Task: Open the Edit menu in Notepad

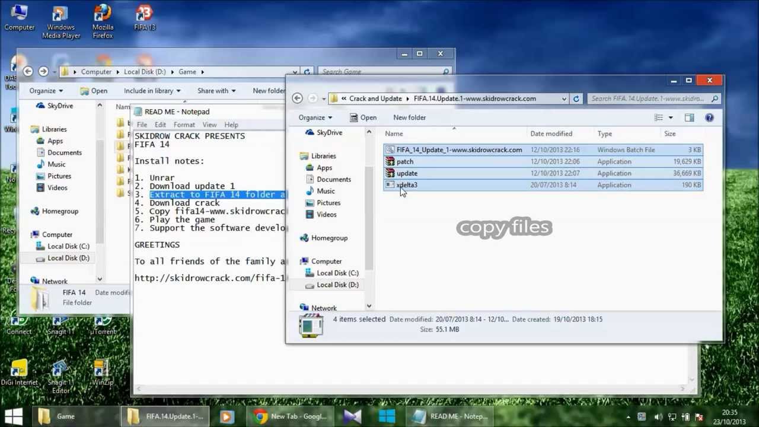Action: pos(160,125)
